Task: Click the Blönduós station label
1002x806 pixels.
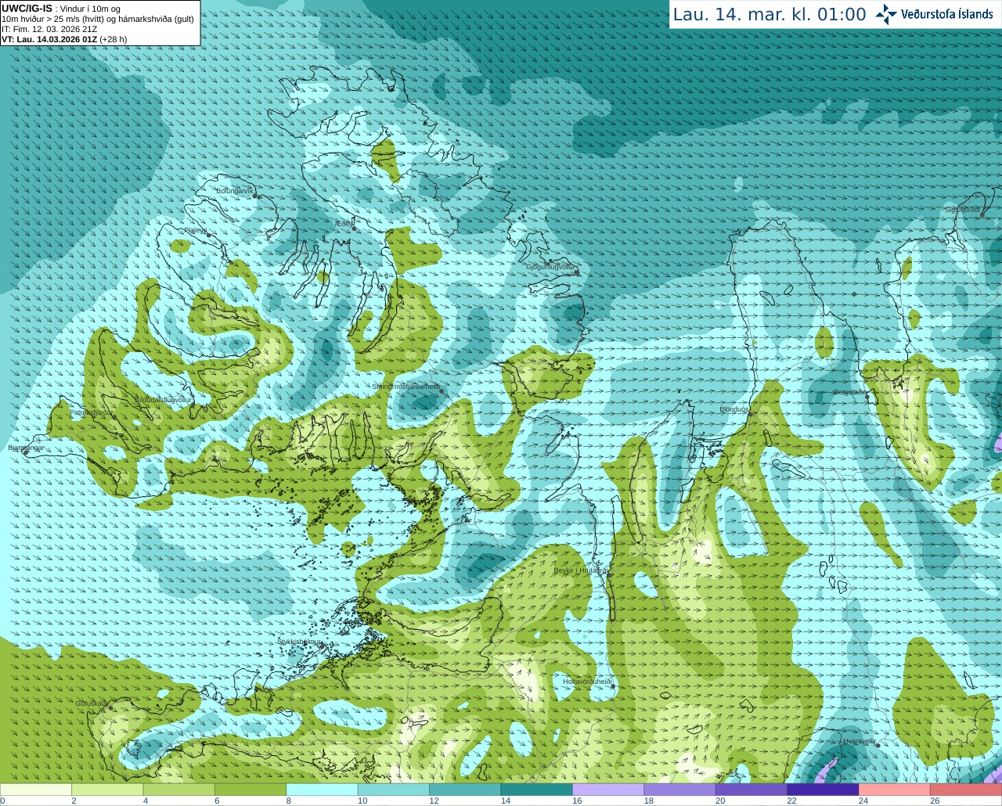Action: coord(733,409)
